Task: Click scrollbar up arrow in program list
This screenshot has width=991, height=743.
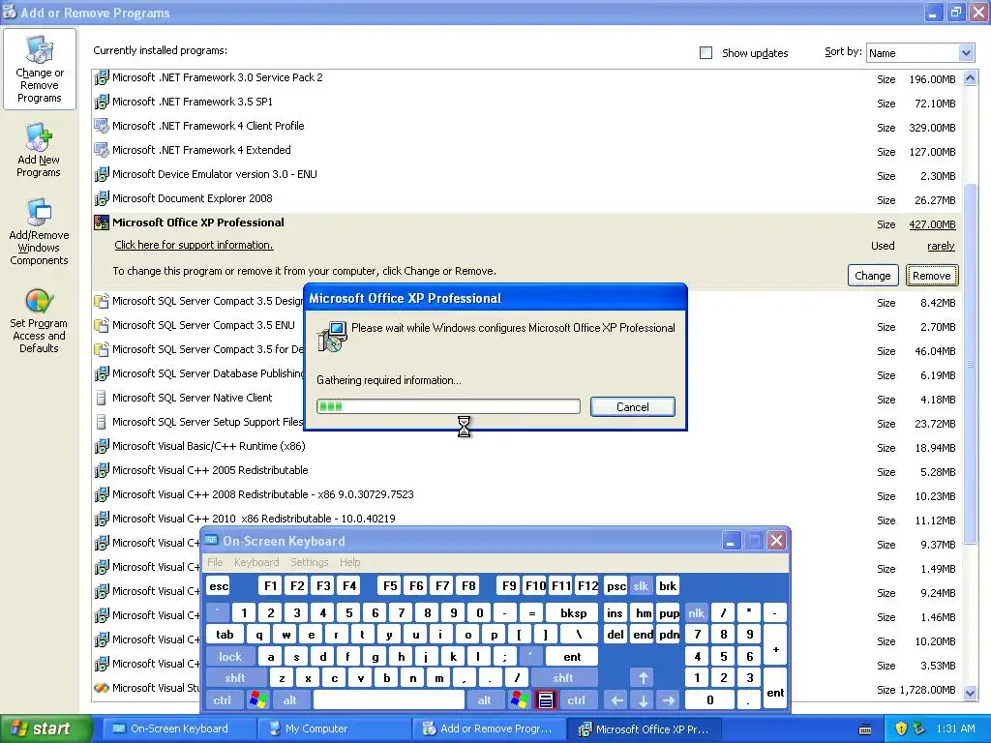Action: point(970,77)
